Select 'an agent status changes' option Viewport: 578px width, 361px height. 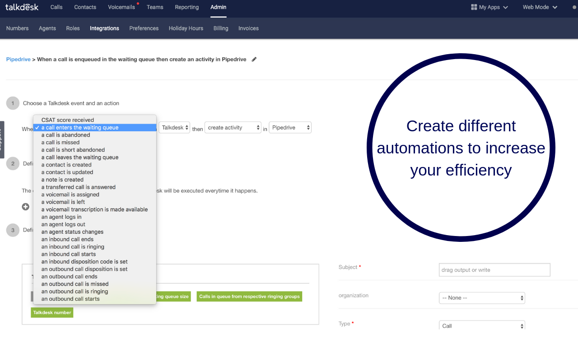[x=95, y=232]
